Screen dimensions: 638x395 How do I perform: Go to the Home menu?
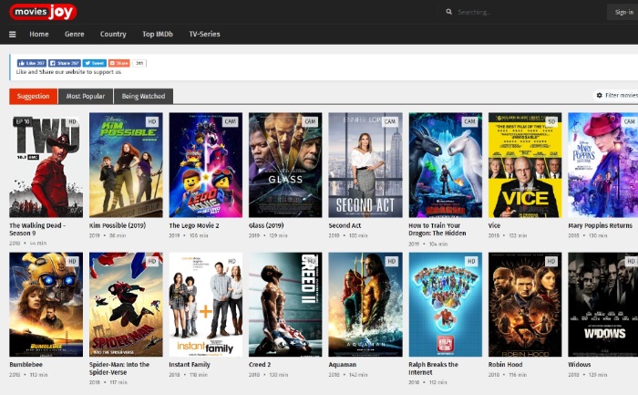coord(39,34)
